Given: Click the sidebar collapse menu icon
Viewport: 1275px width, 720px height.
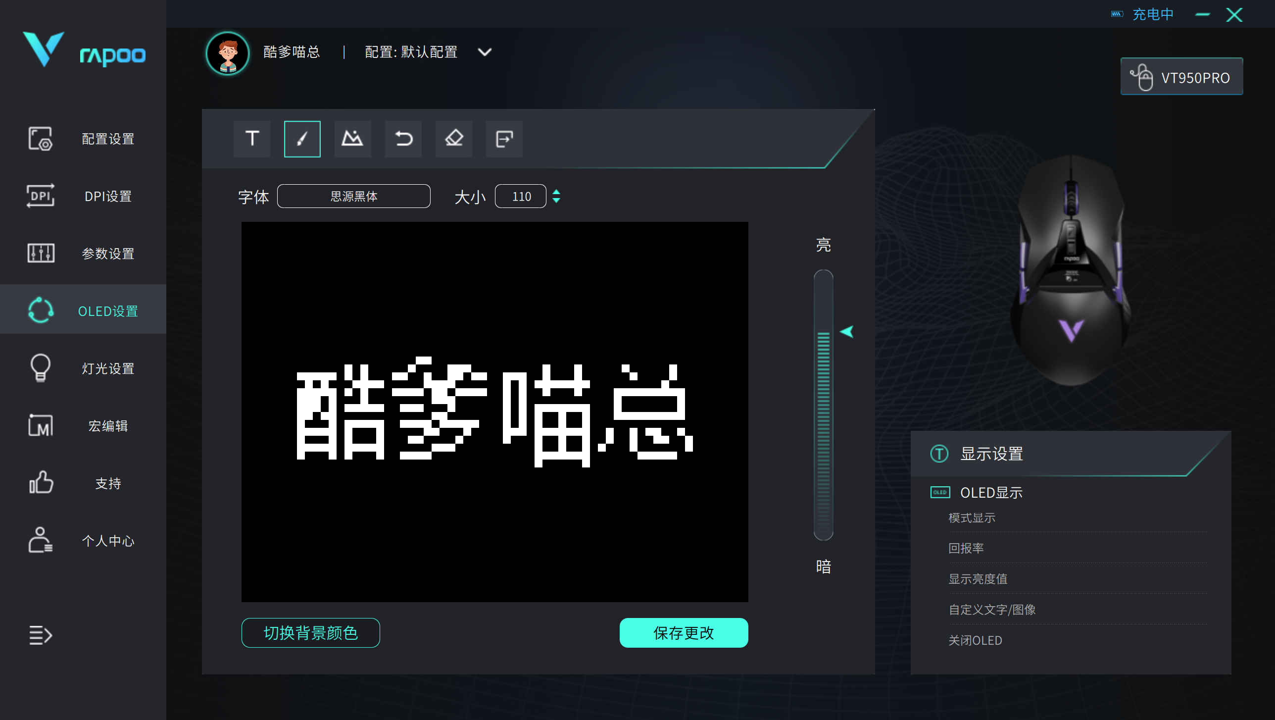Looking at the screenshot, I should pyautogui.click(x=40, y=635).
